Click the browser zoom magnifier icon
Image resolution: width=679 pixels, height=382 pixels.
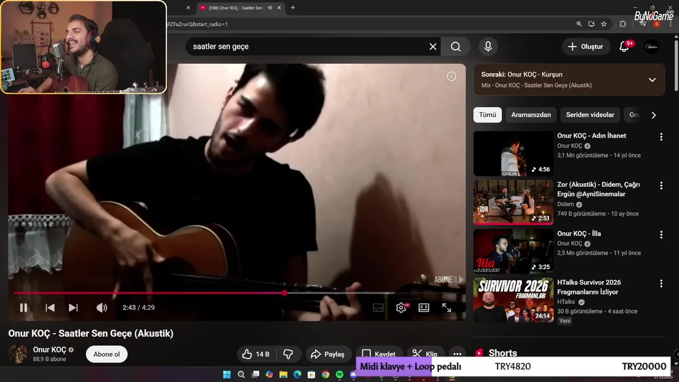[579, 24]
